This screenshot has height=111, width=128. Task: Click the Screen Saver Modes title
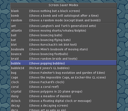[x=63, y=5]
